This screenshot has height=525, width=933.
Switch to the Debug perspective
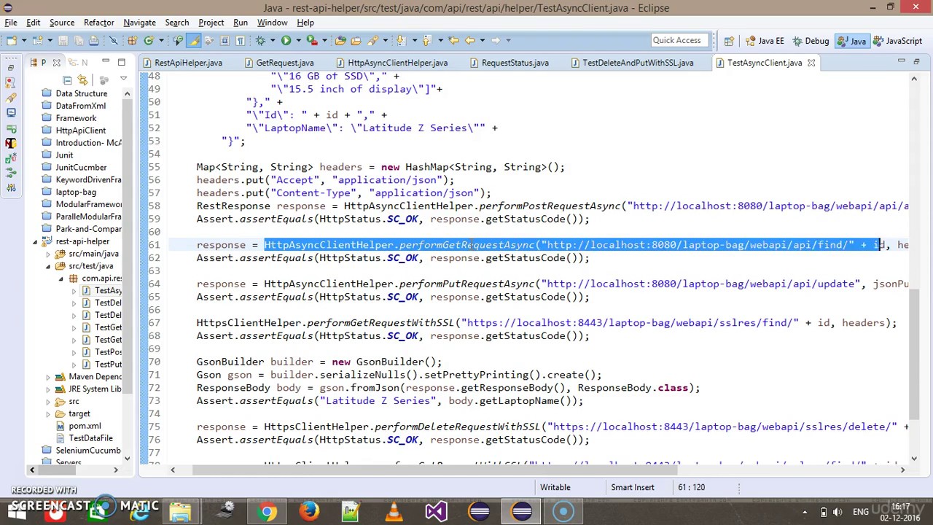point(811,41)
